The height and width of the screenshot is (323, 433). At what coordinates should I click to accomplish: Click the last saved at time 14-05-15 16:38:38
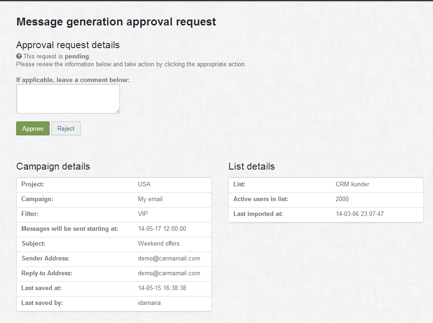[162, 288]
